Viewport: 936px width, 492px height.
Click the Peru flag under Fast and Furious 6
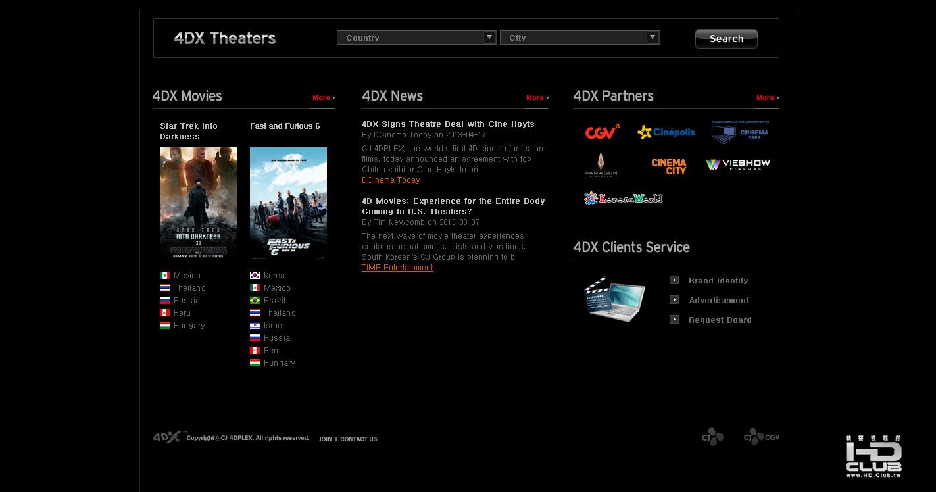[255, 351]
